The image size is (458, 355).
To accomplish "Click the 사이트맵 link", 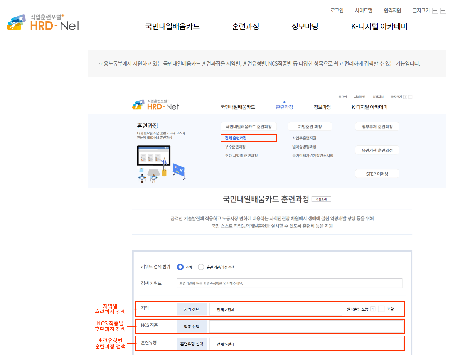I will pyautogui.click(x=364, y=10).
